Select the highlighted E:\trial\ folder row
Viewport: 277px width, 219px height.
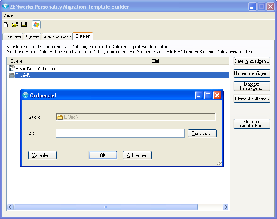119,75
